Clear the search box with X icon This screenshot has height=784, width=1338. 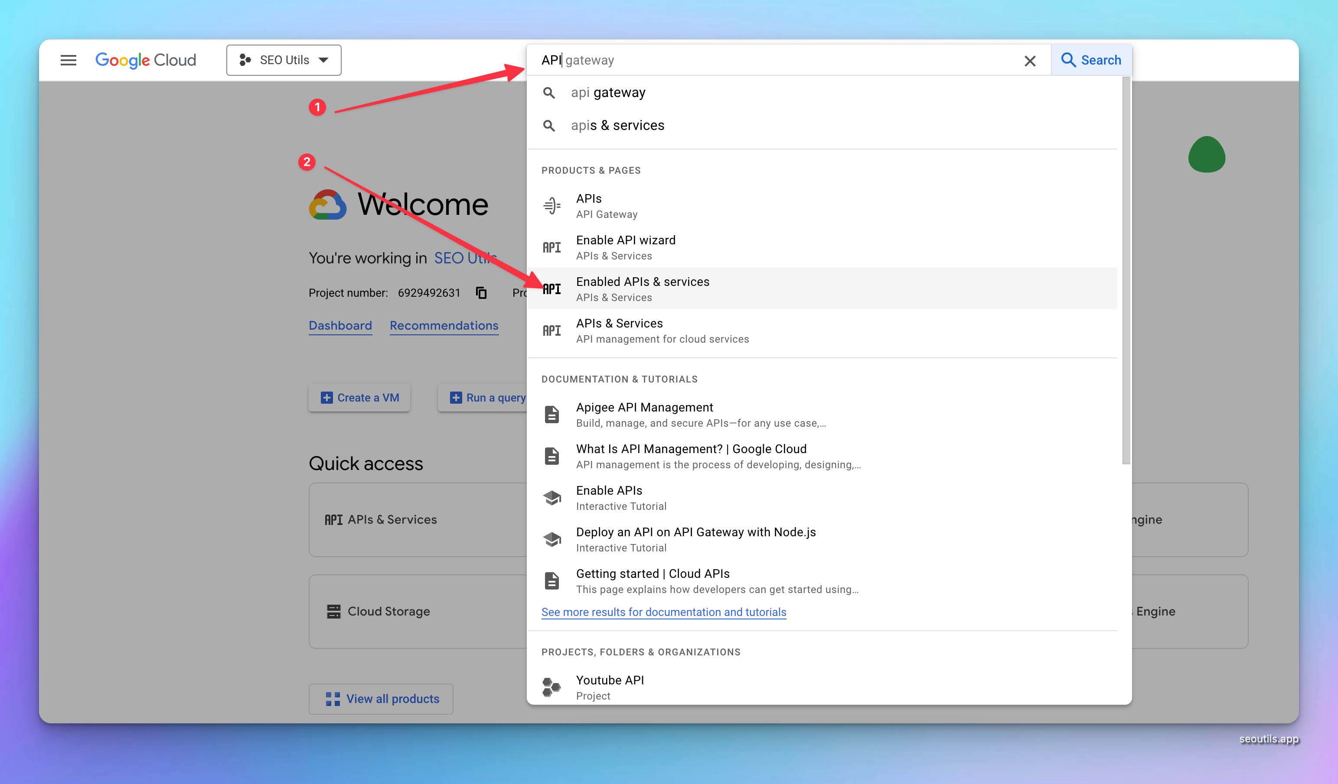click(1030, 61)
